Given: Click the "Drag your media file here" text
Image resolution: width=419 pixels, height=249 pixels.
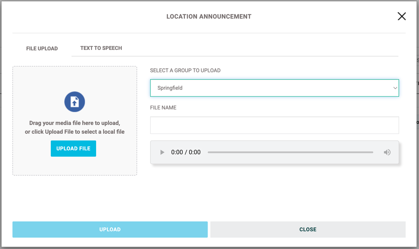Looking at the screenshot, I should pos(75,123).
